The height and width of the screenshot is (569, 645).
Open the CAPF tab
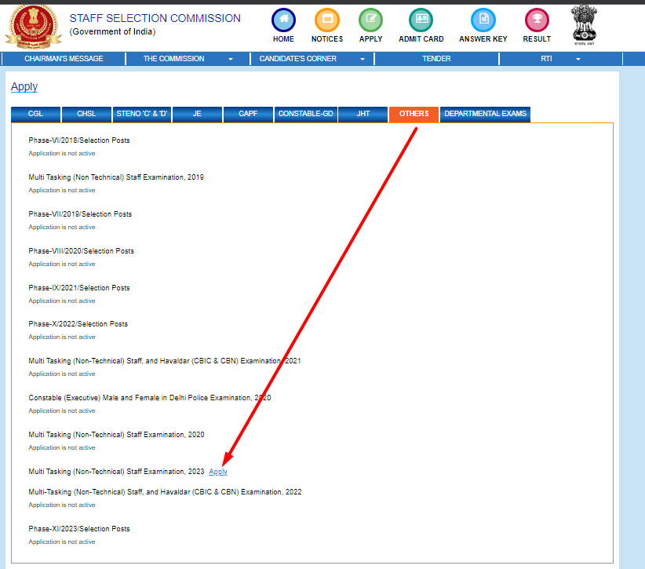click(248, 114)
